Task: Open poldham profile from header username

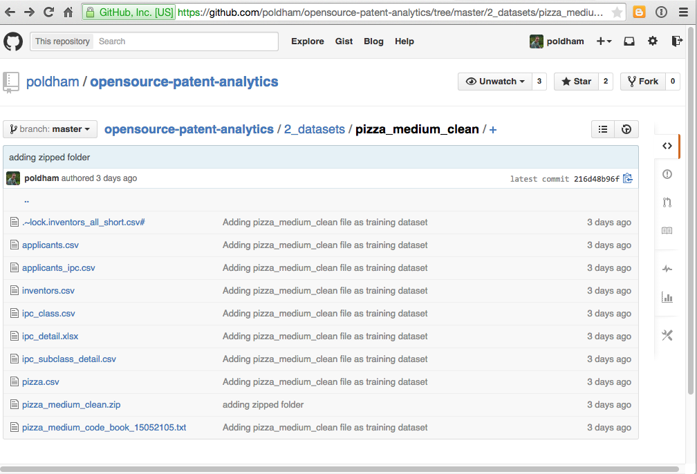Action: point(566,41)
